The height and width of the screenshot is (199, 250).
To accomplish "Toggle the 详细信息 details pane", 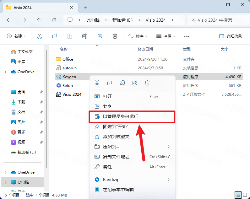I will tap(231, 36).
